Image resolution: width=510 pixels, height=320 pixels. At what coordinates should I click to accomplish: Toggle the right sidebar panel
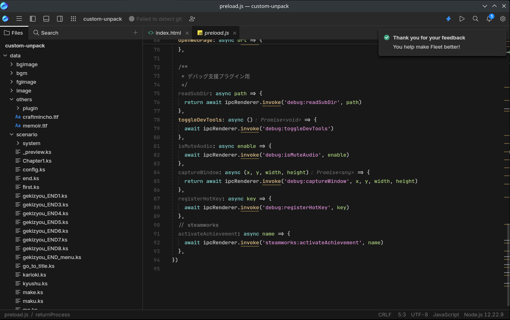pos(60,19)
